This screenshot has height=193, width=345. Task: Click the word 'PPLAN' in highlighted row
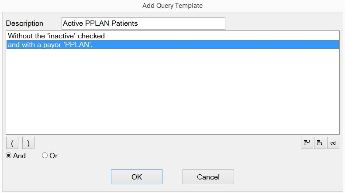pos(77,44)
